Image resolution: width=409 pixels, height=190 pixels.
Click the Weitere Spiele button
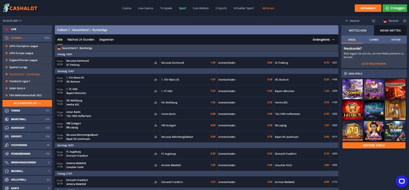coord(374,145)
